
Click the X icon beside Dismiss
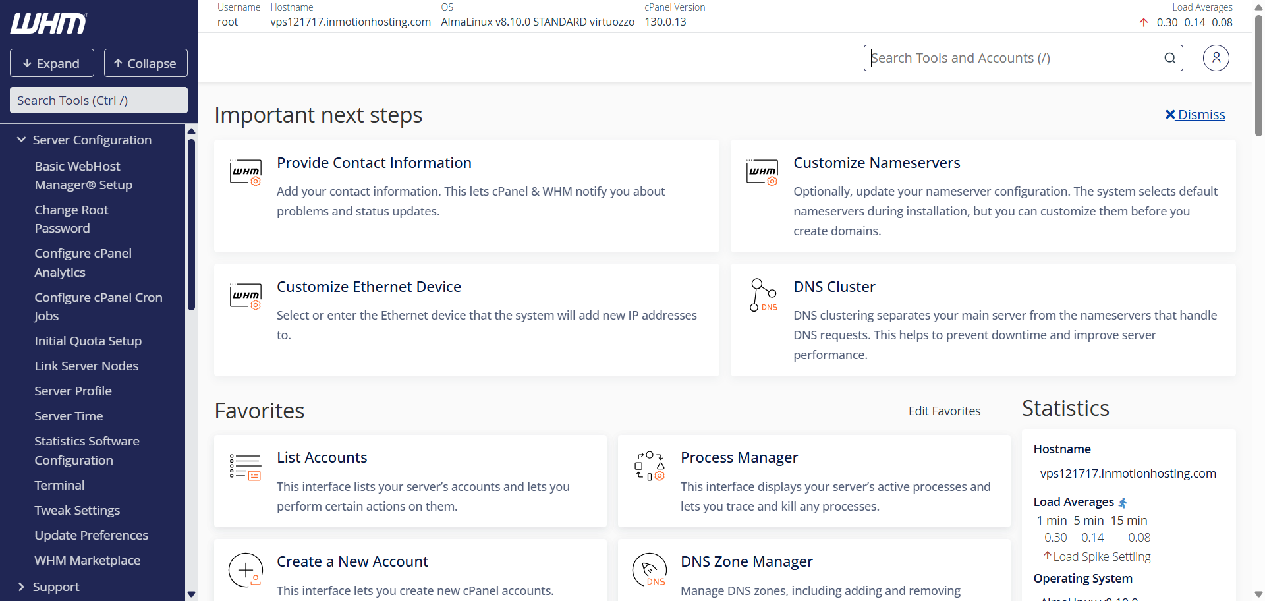coord(1170,115)
